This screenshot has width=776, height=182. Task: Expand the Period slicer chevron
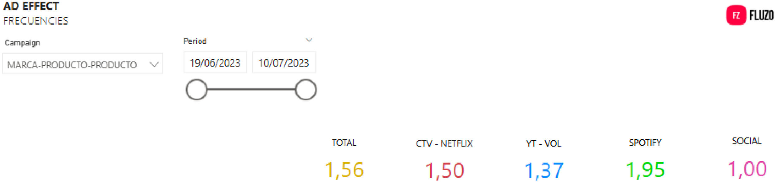point(309,40)
